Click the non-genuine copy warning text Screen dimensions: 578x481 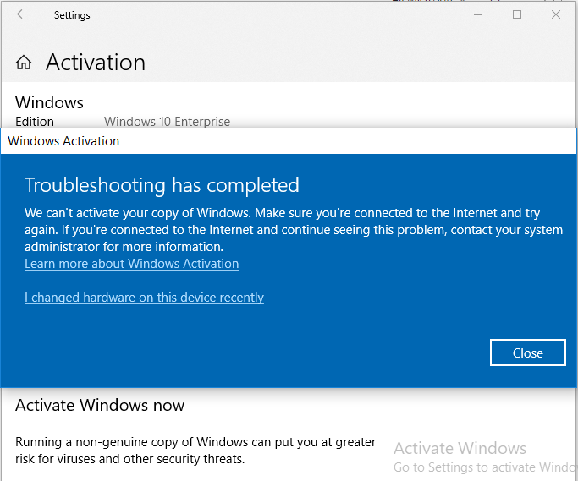[x=195, y=450]
